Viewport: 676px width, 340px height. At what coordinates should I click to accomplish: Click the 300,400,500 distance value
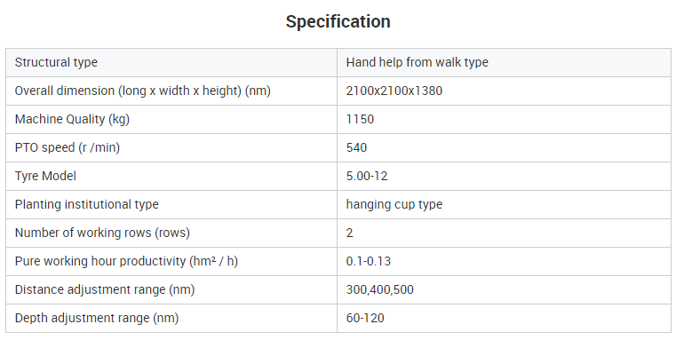380,289
